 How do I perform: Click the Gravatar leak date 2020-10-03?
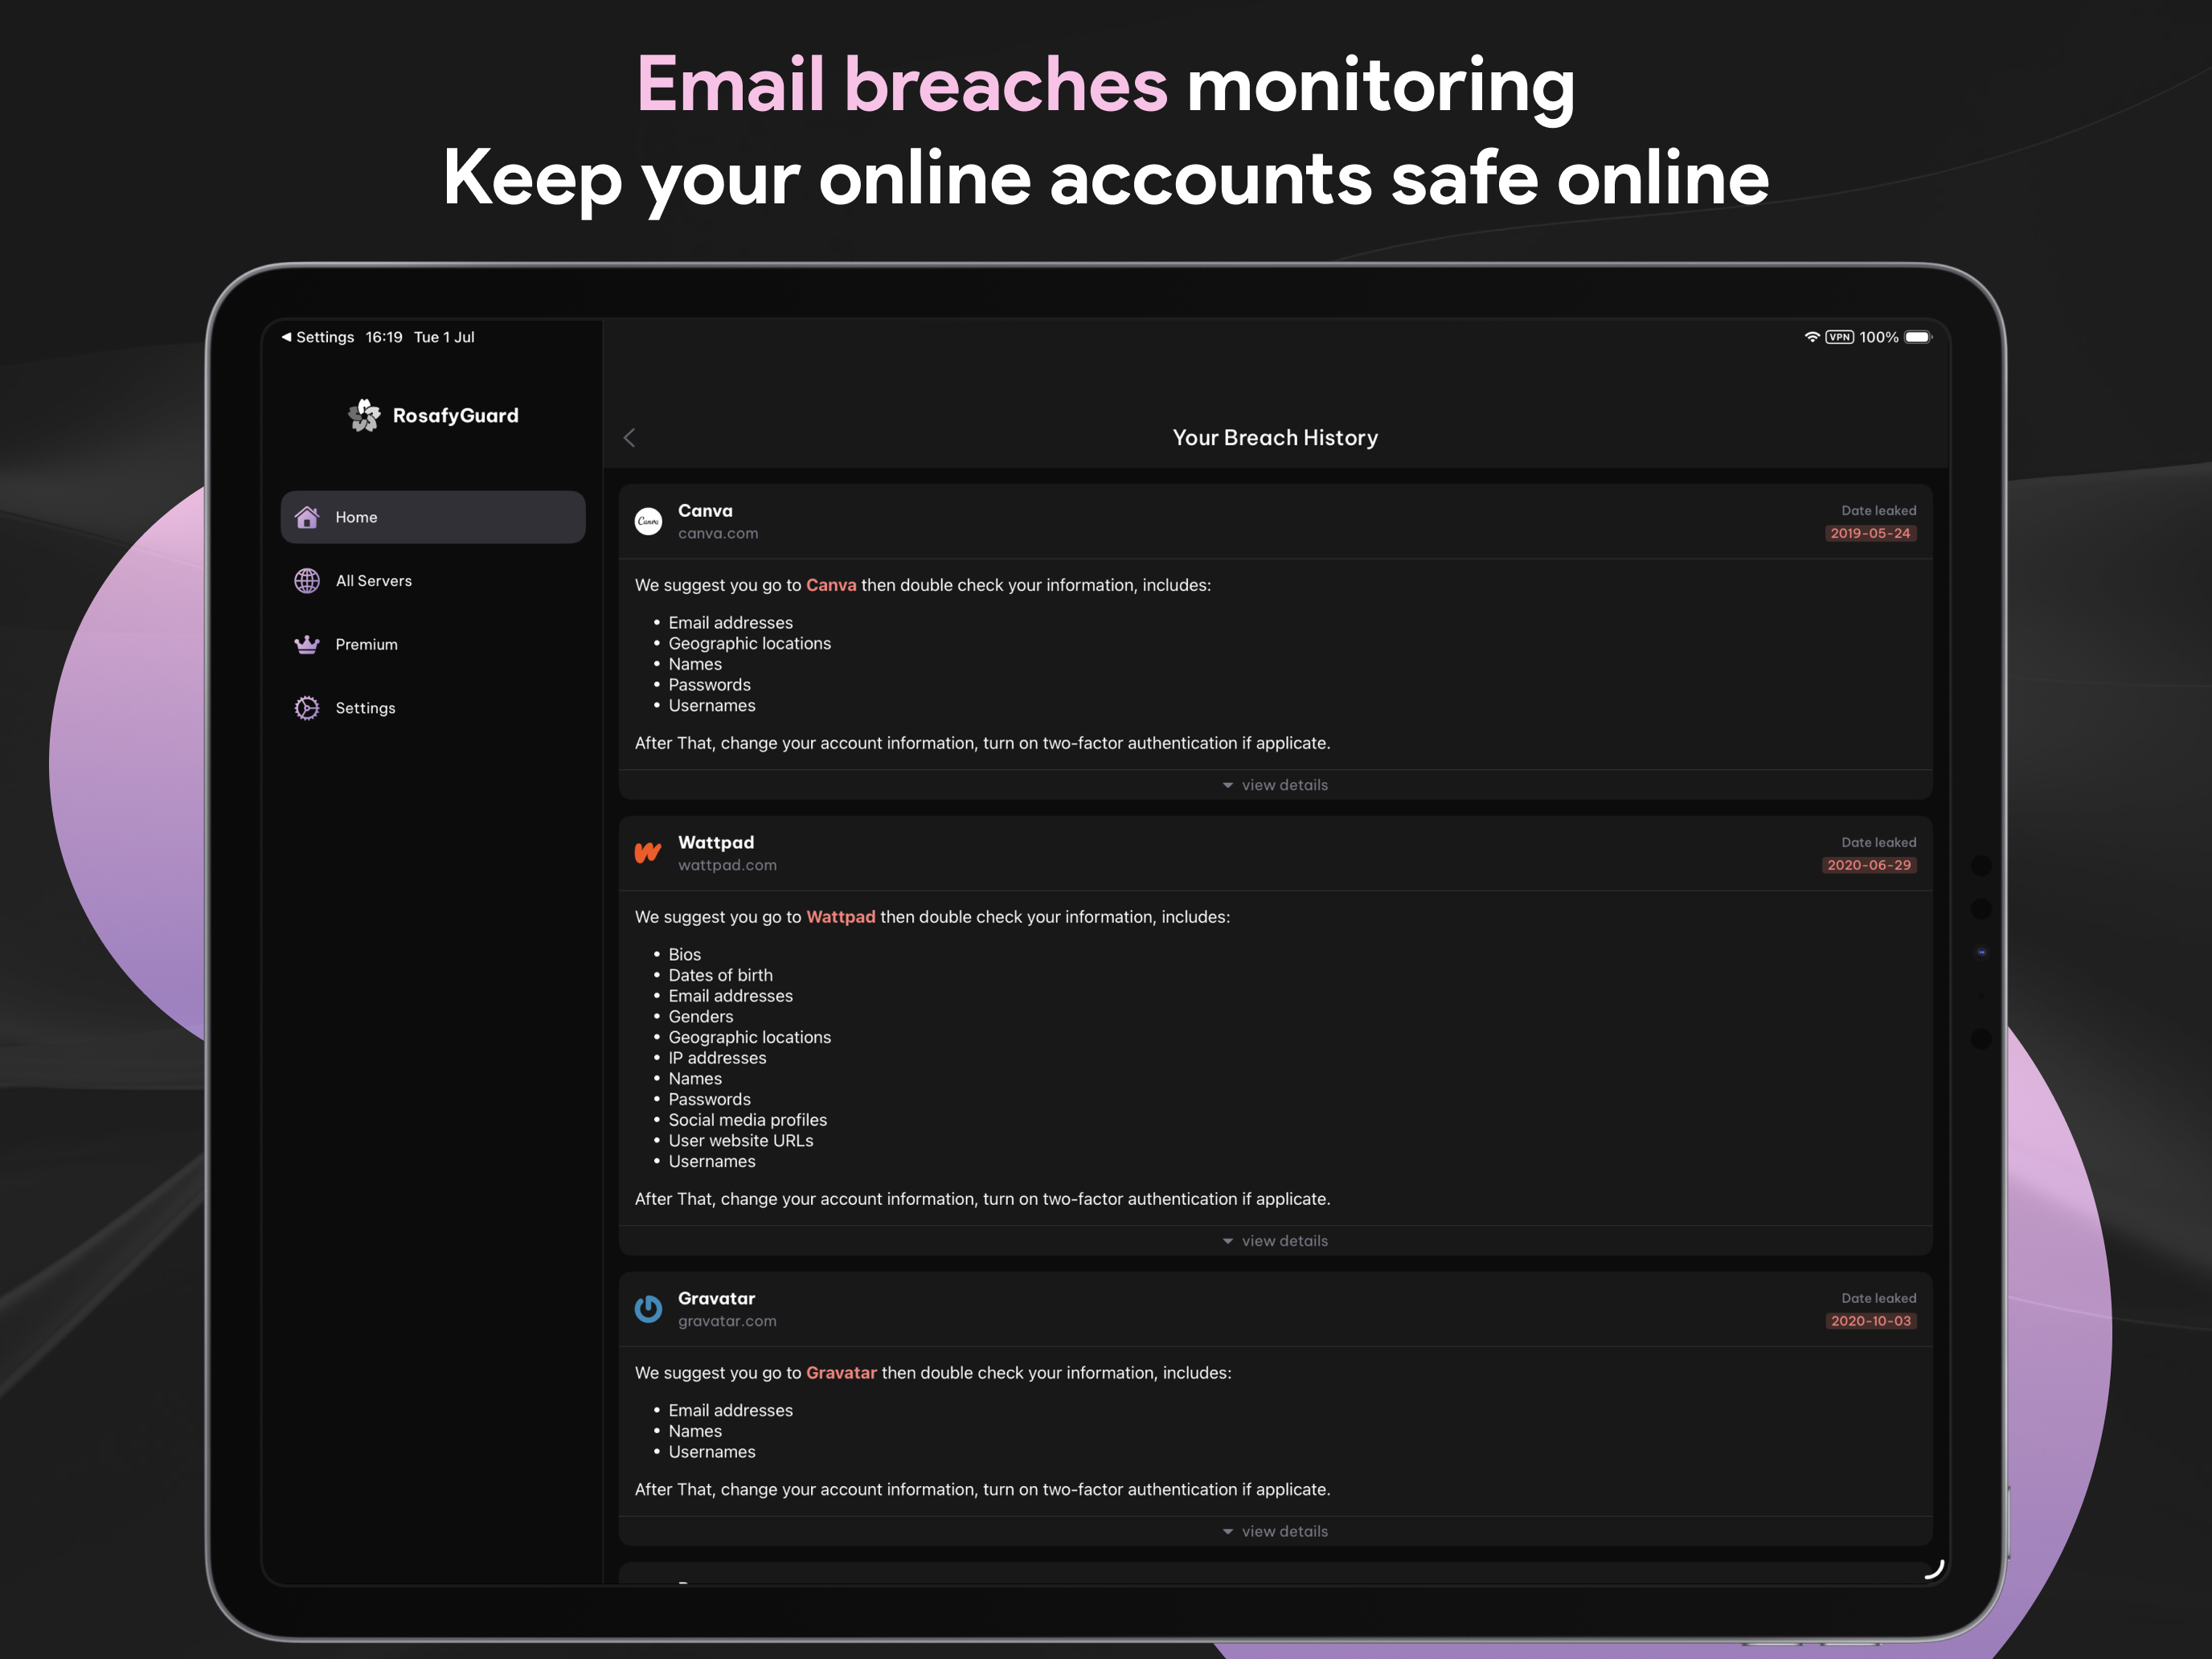[1870, 1321]
